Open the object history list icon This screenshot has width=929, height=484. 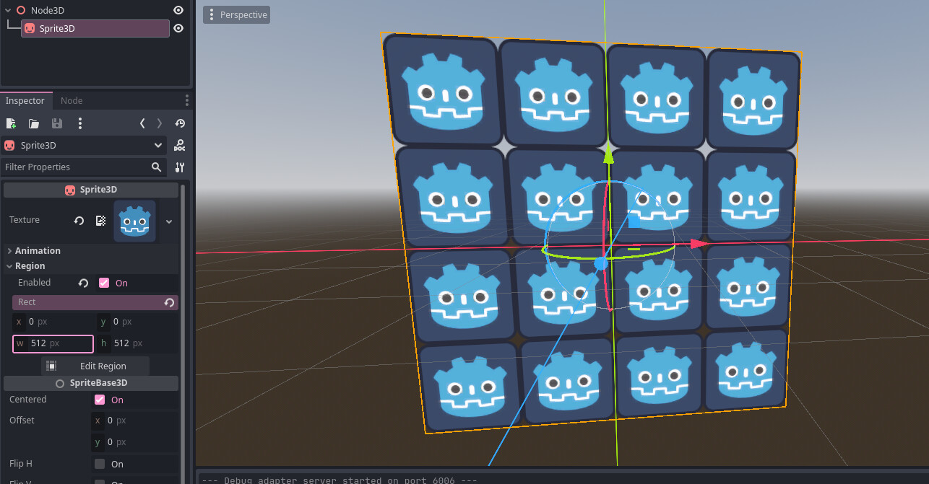point(180,123)
